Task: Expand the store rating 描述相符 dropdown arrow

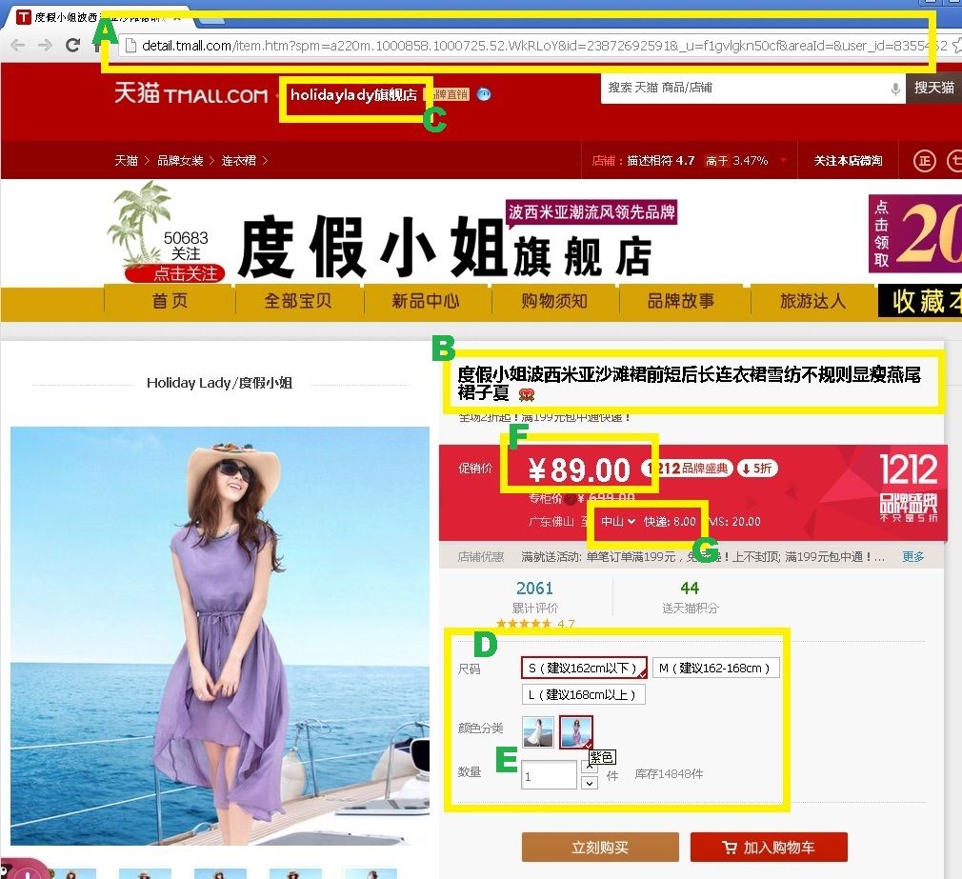Action: click(784, 161)
